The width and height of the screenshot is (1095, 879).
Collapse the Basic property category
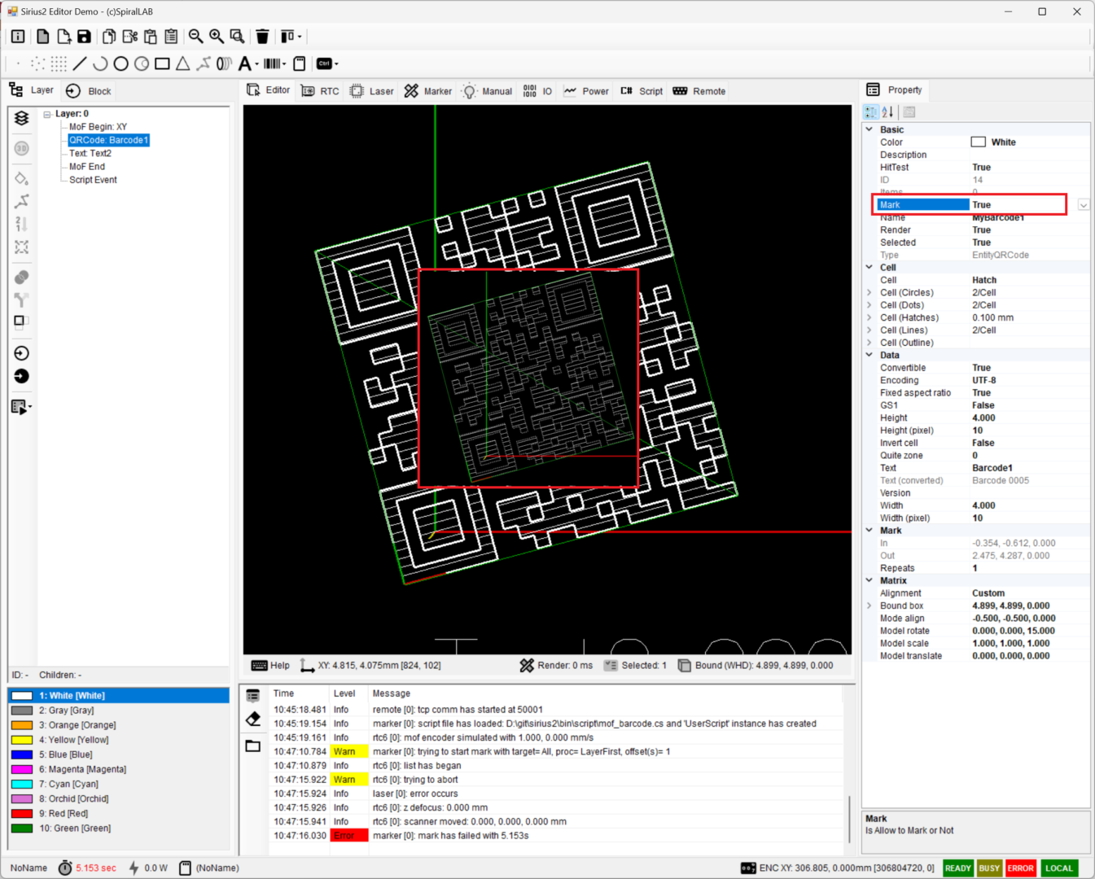[869, 129]
